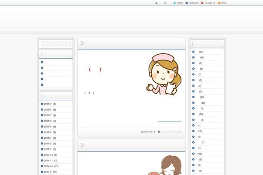Image resolution: width=263 pixels, height=175 pixels.
Task: Open the 2015 4 (7) archive
Action: click(x=50, y=132)
